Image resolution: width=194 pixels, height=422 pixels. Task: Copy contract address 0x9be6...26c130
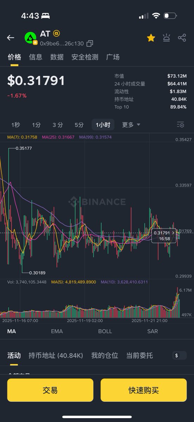tap(90, 44)
